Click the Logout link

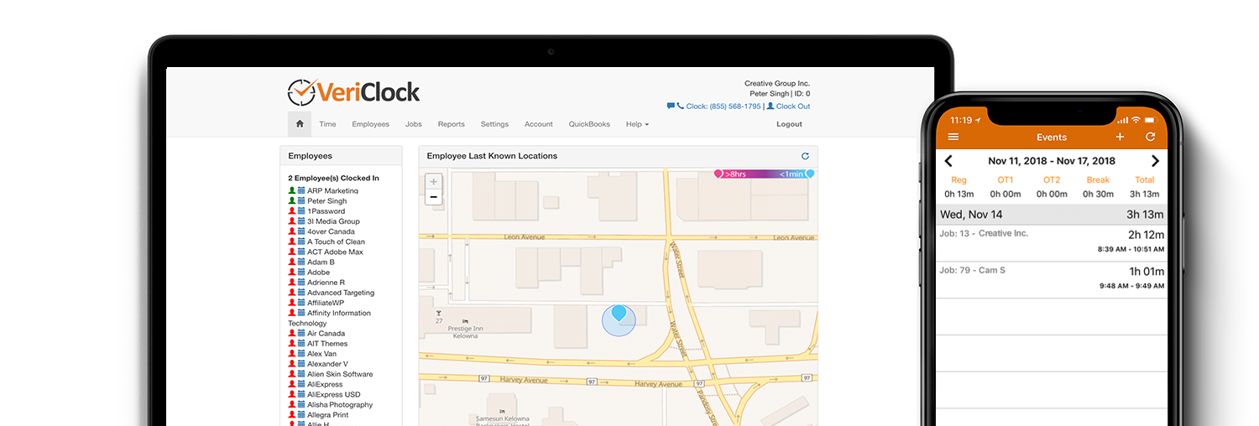coord(789,124)
